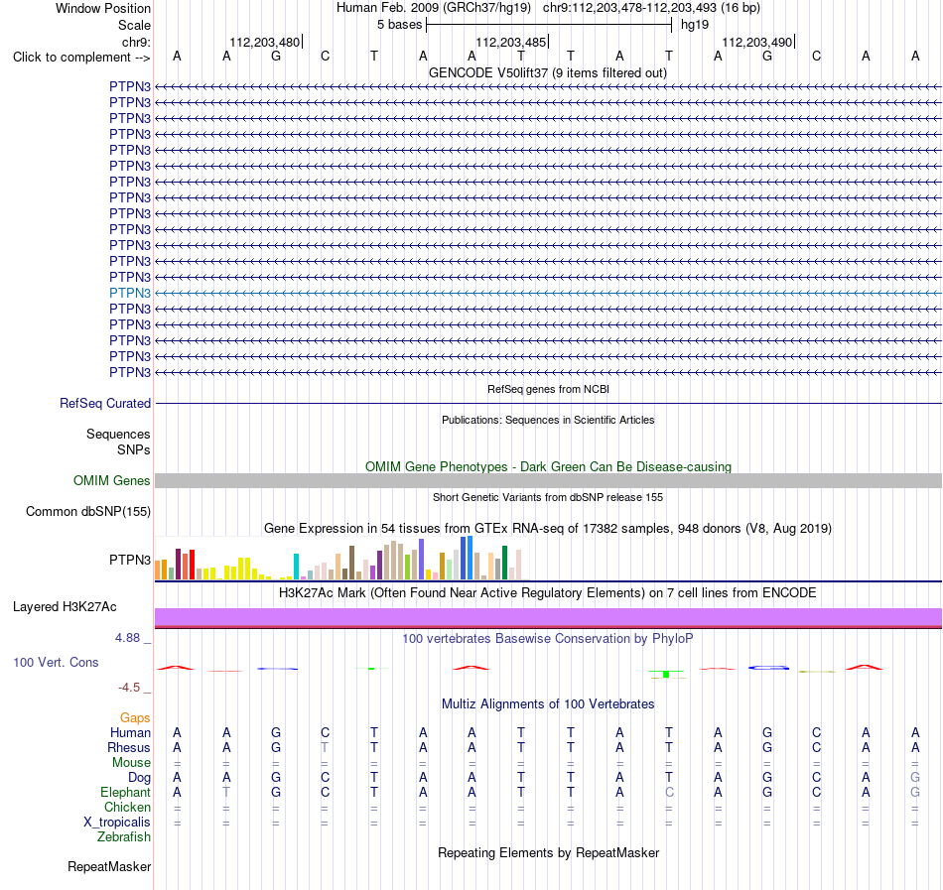Click the RepeatMasker track label
Image resolution: width=943 pixels, height=890 pixels.
[x=109, y=866]
